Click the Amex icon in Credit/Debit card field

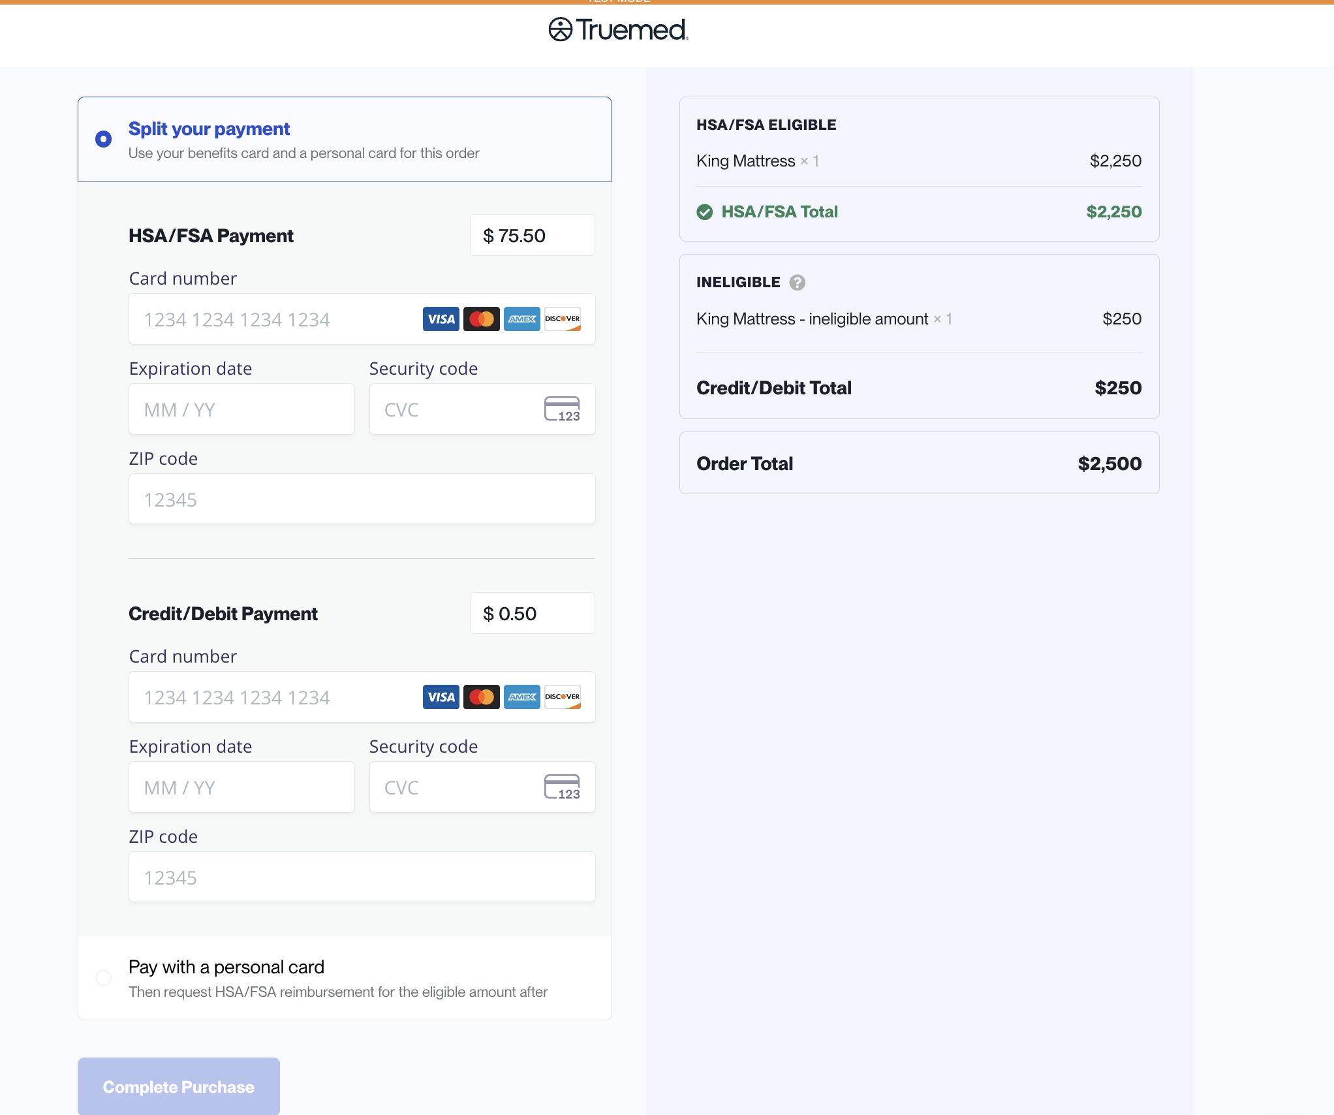tap(521, 697)
